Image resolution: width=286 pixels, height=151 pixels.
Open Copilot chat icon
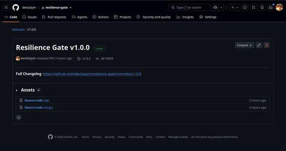coord(215,8)
